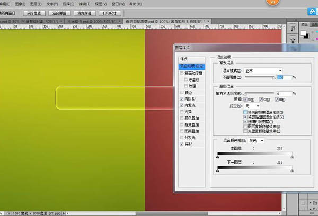This screenshot has height=216, width=318.
Task: Enable the 颜色叠加 color overlay checkbox
Action: pos(182,118)
